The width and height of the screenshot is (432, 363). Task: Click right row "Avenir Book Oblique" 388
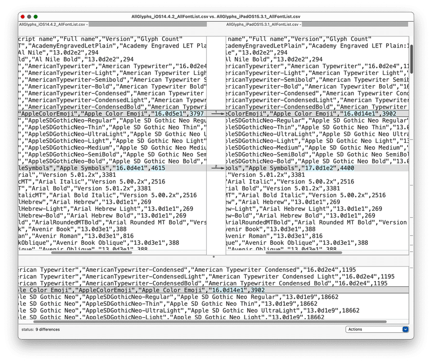pos(318,243)
